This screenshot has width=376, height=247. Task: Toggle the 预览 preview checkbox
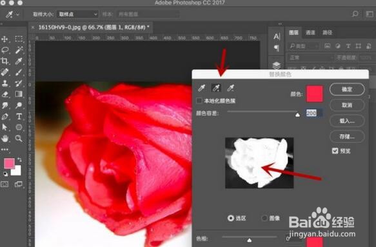335,151
